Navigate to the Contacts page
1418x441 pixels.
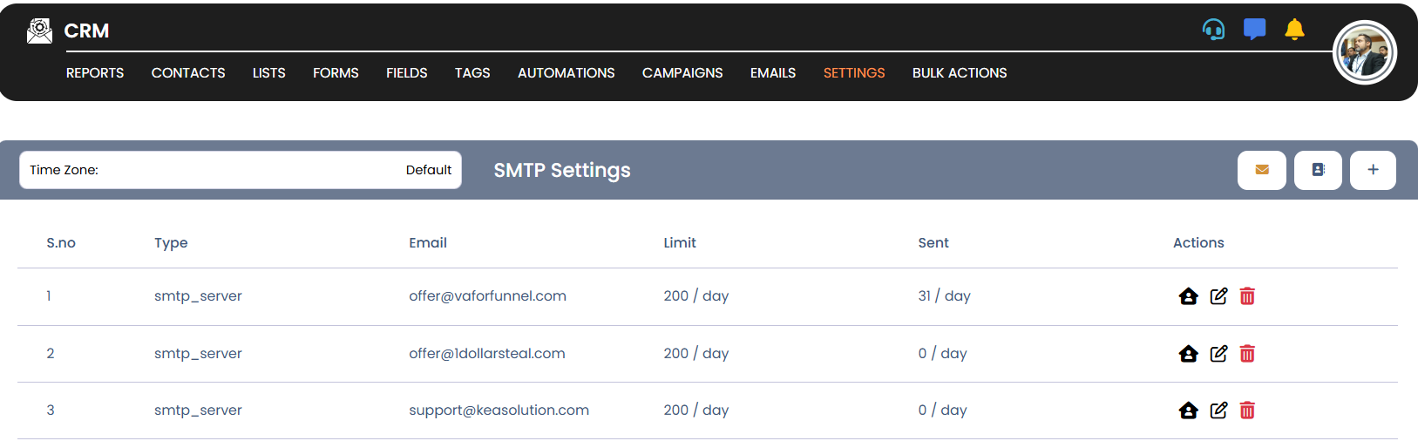188,73
